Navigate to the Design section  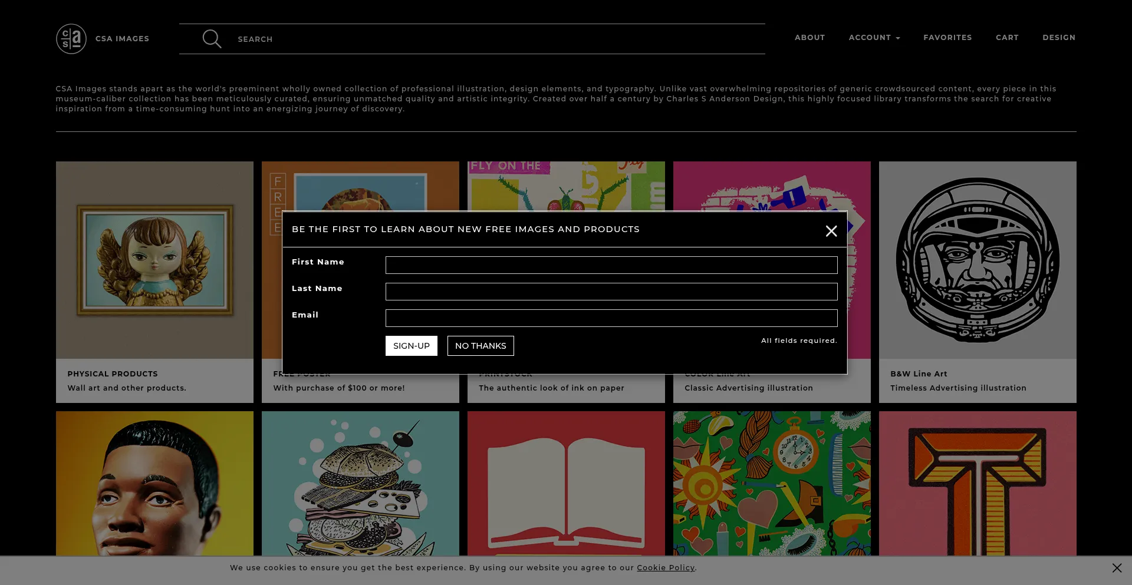(x=1058, y=38)
